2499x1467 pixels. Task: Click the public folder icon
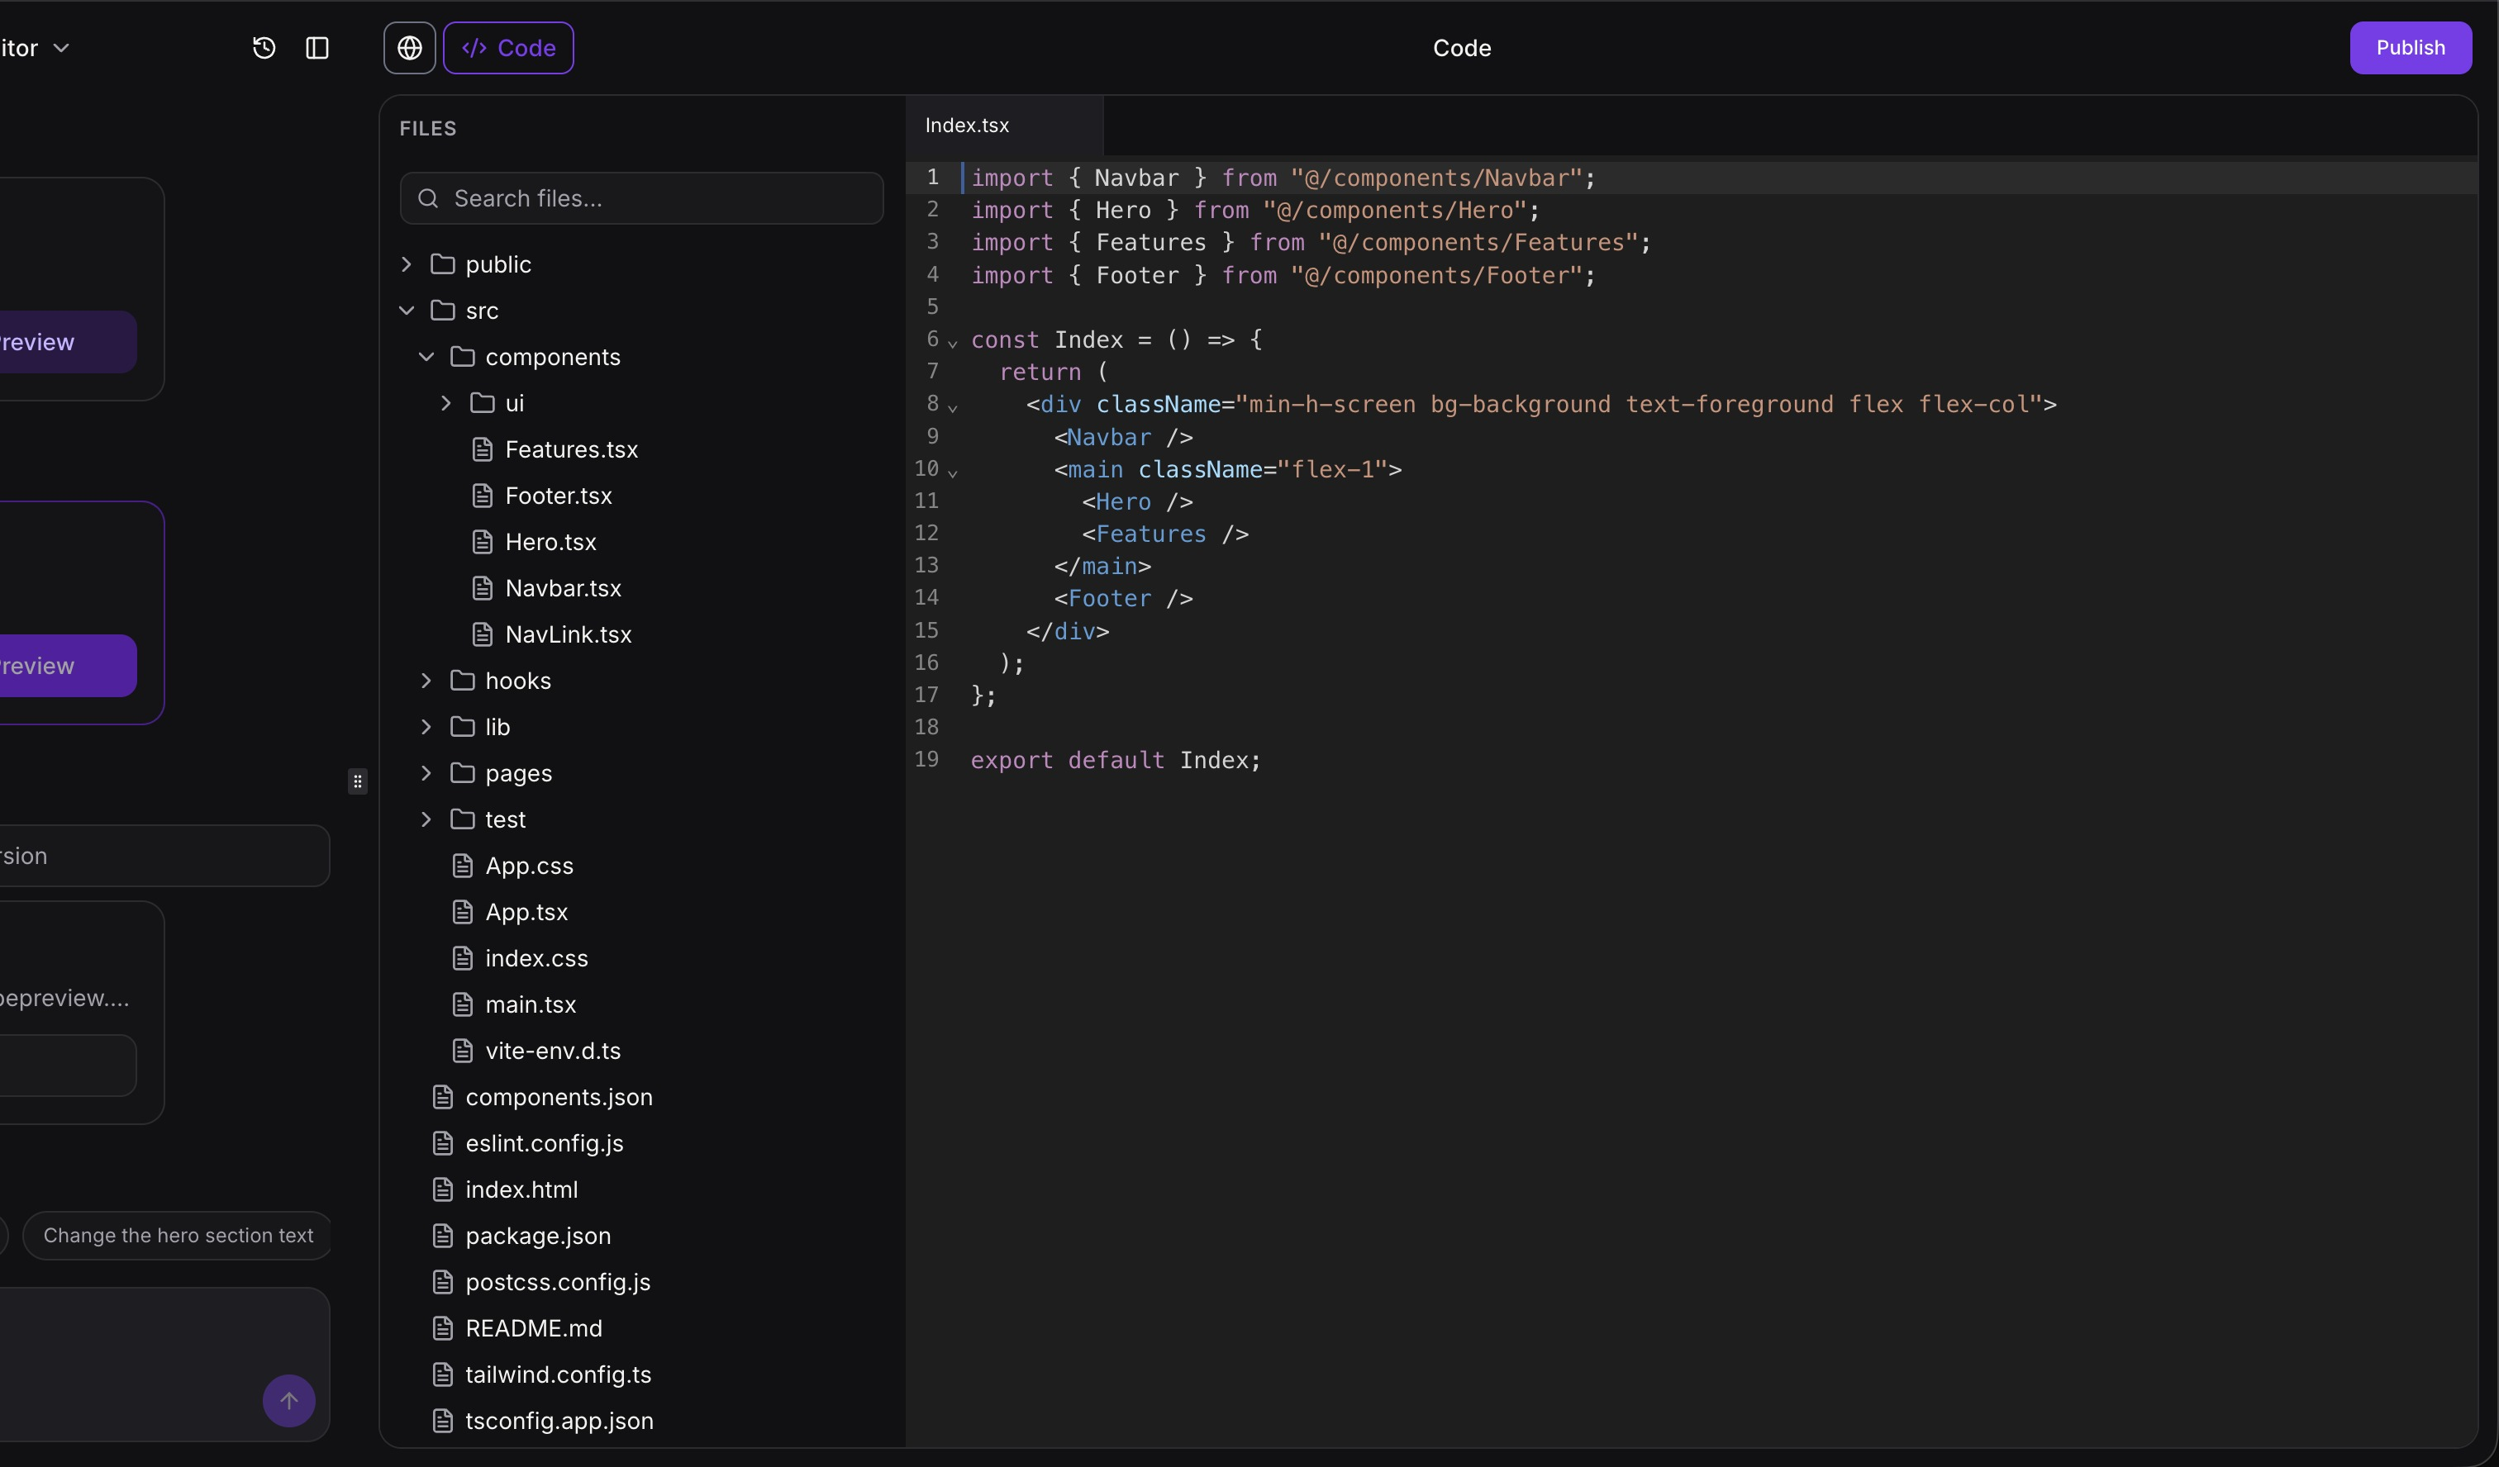[x=442, y=263]
